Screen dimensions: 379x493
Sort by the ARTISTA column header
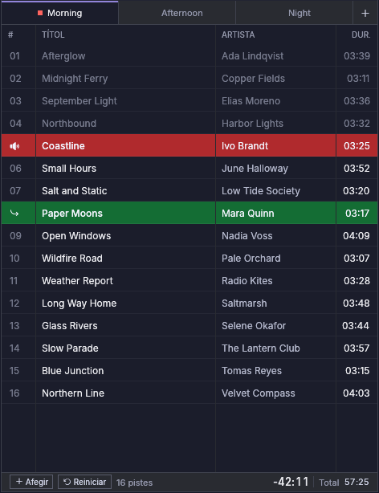coord(238,35)
